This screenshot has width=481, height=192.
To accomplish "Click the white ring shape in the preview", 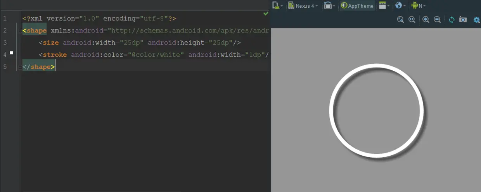I will click(x=376, y=110).
